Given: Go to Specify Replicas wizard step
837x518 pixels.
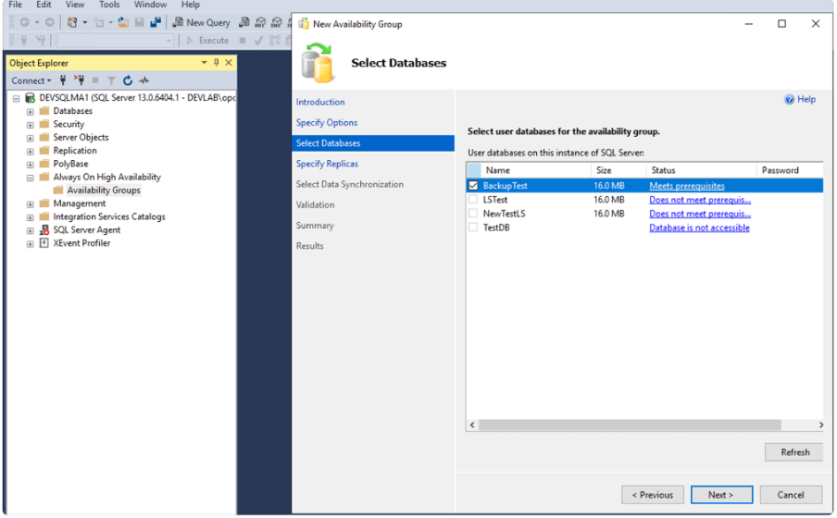Looking at the screenshot, I should pos(327,164).
